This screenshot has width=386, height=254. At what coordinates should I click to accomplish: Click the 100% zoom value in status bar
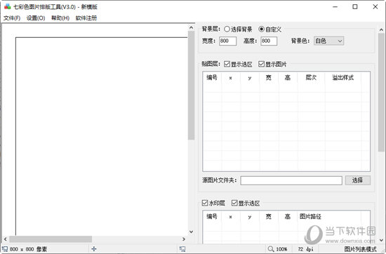tap(281, 249)
